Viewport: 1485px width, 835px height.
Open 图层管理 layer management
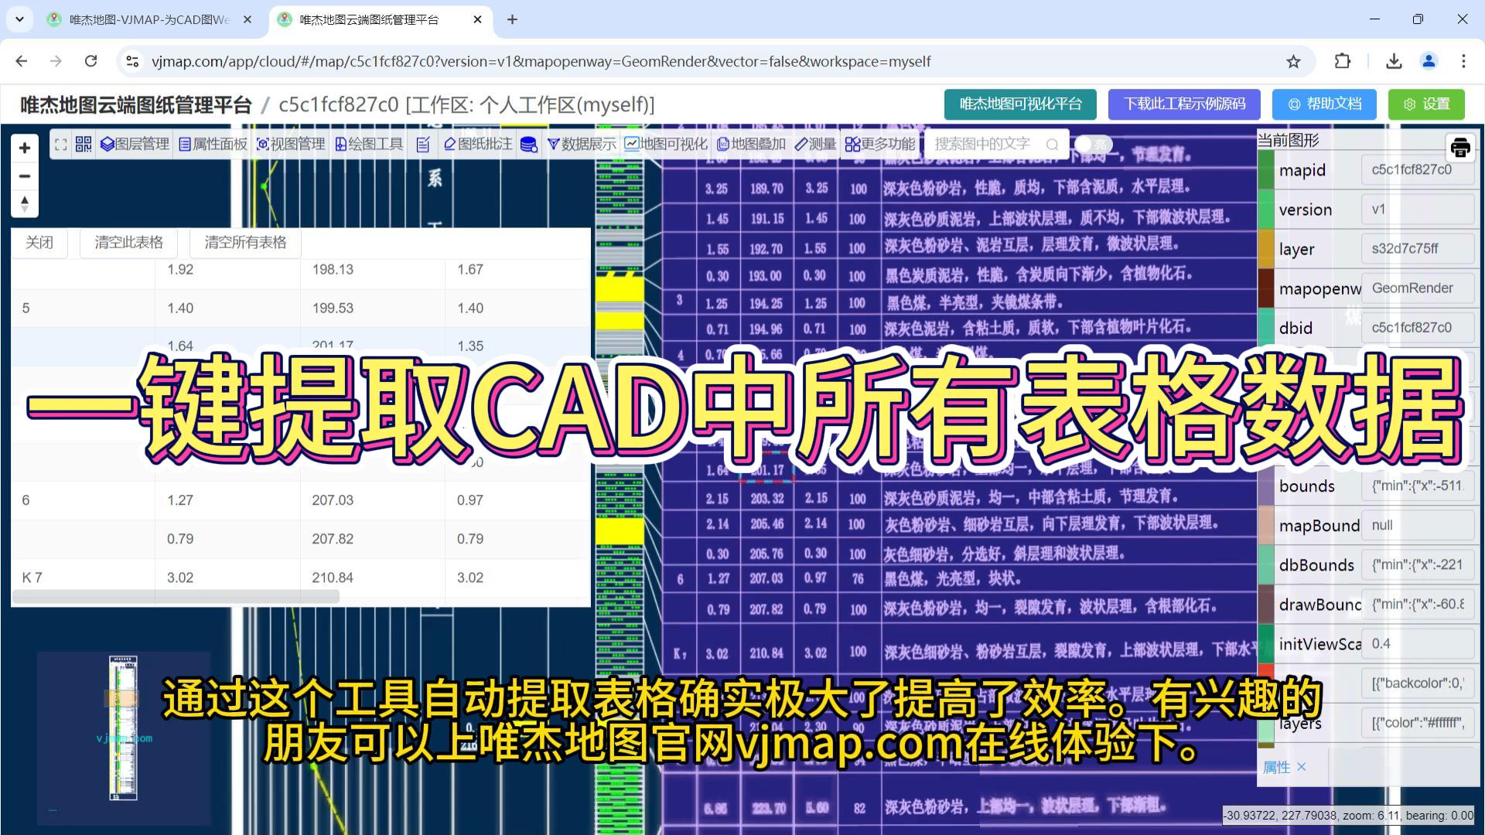pos(135,144)
